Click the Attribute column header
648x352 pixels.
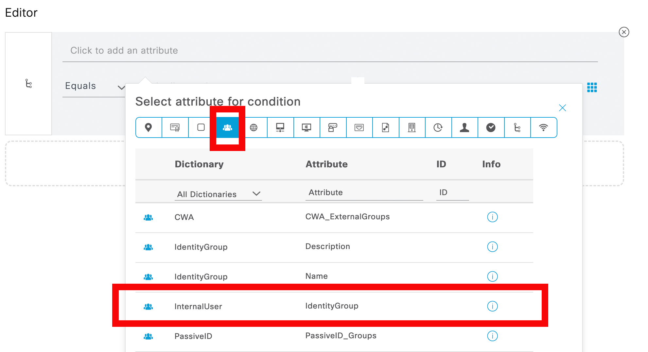point(326,164)
